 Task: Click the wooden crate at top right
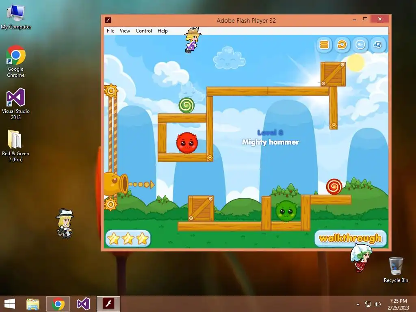333,74
